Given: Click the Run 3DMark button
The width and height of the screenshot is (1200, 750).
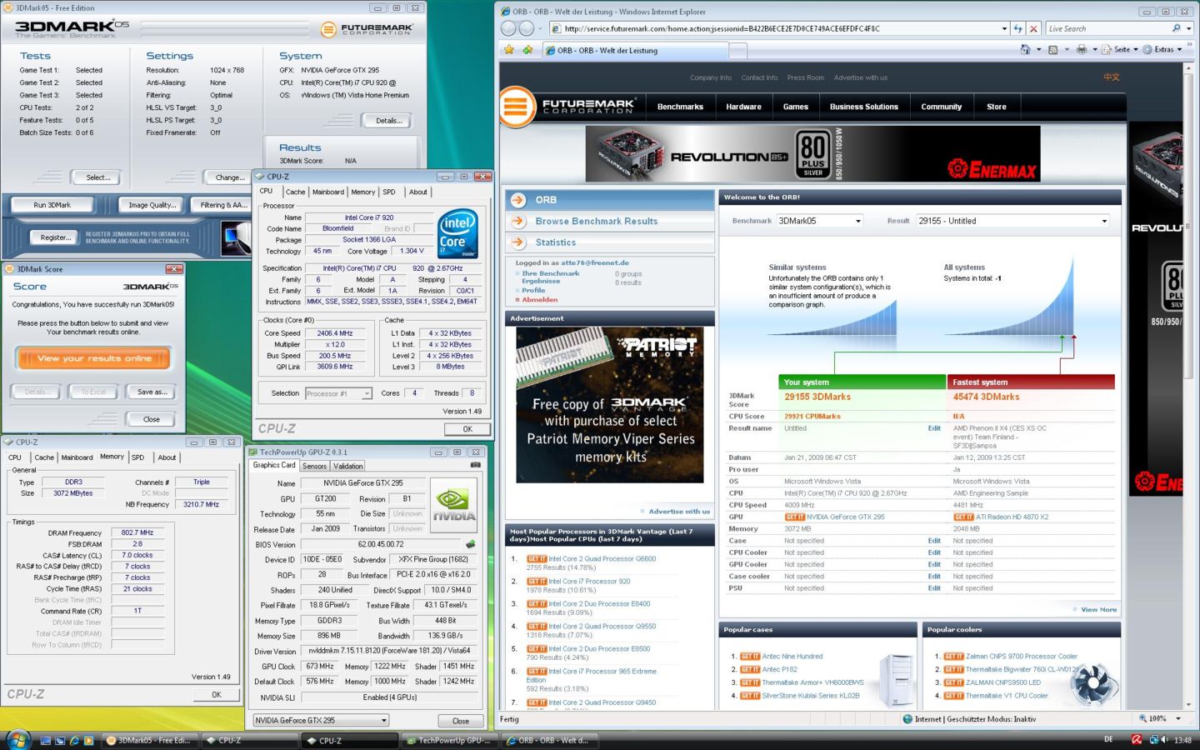Looking at the screenshot, I should (x=52, y=205).
